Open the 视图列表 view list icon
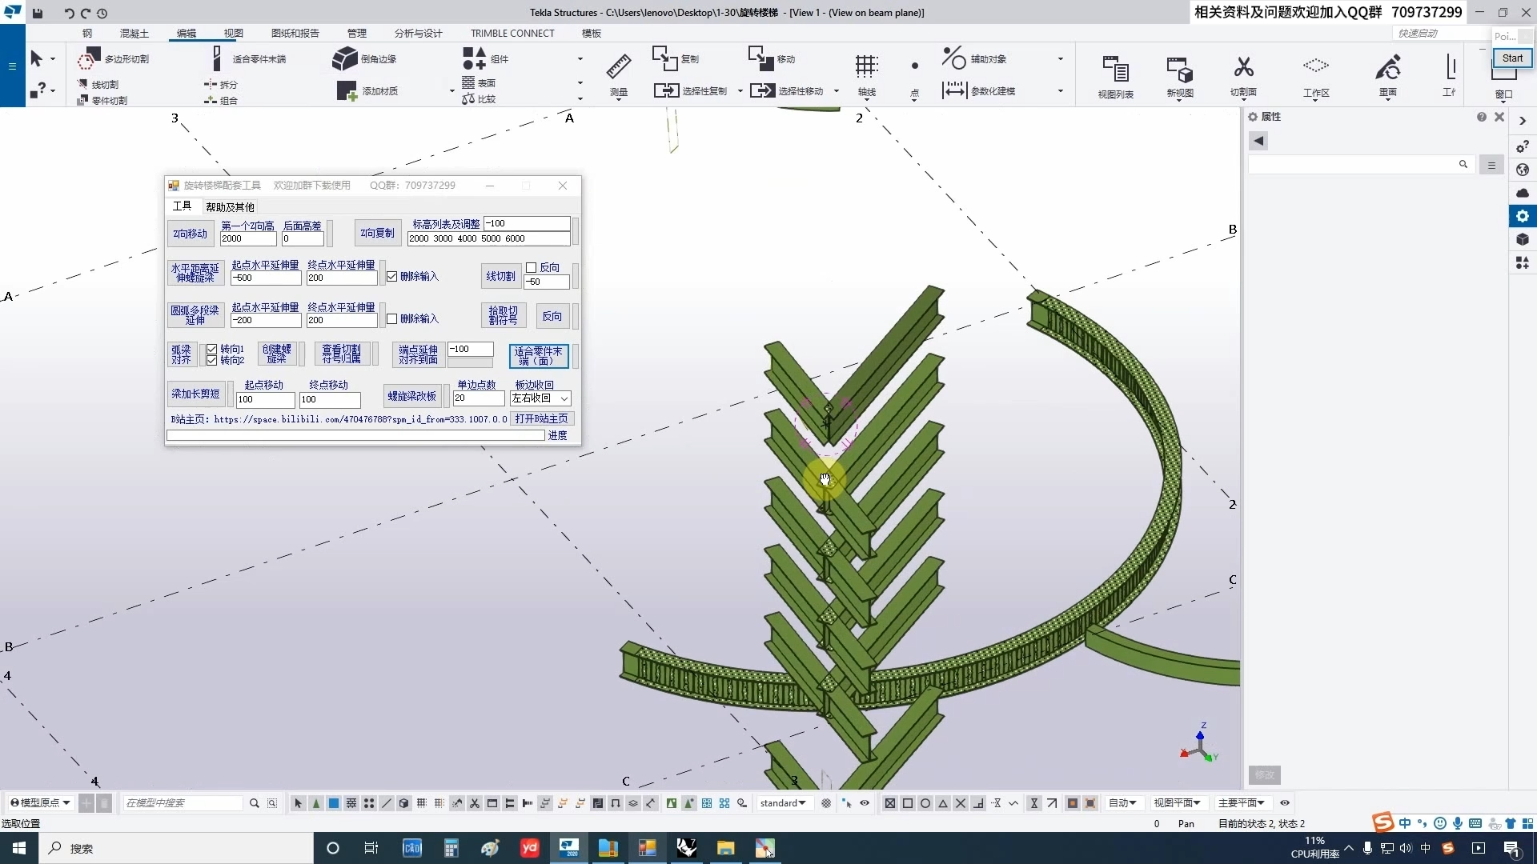 point(1115,70)
